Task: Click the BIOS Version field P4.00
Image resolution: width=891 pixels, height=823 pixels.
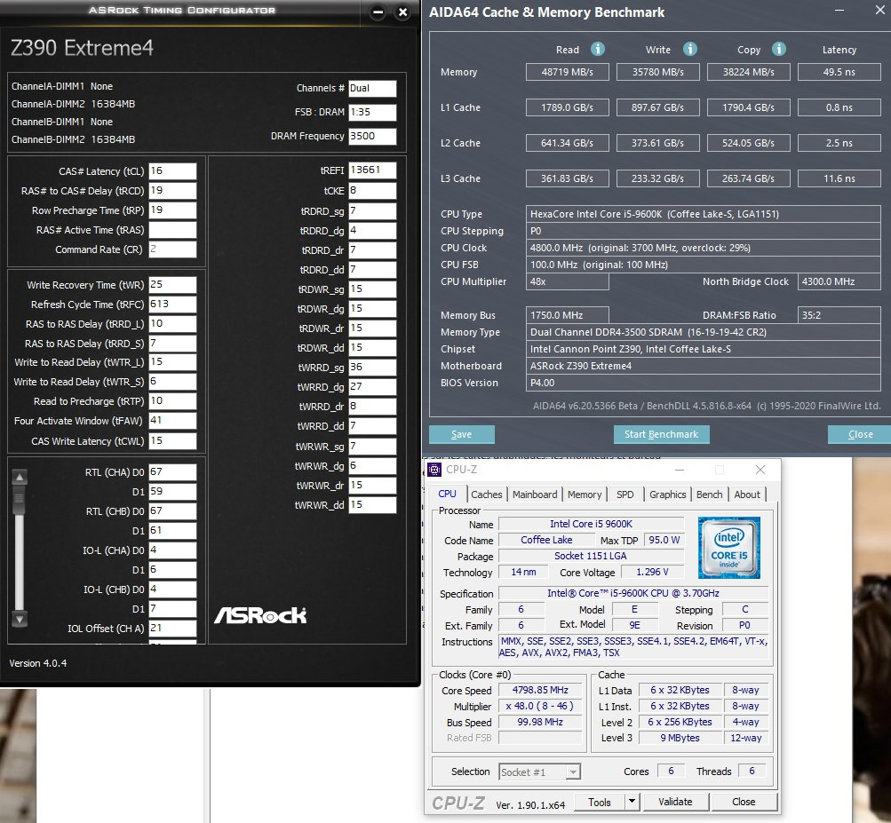Action: [703, 383]
